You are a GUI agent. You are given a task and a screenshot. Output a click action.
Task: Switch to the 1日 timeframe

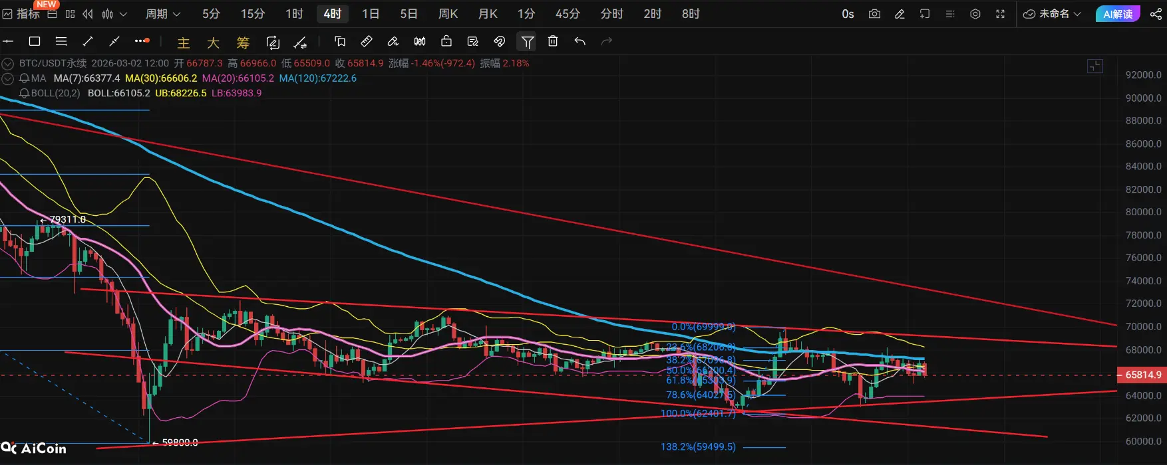(371, 14)
